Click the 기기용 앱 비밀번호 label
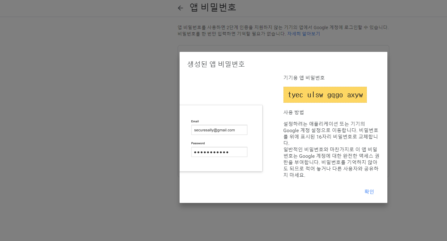The image size is (447, 241). 304,77
